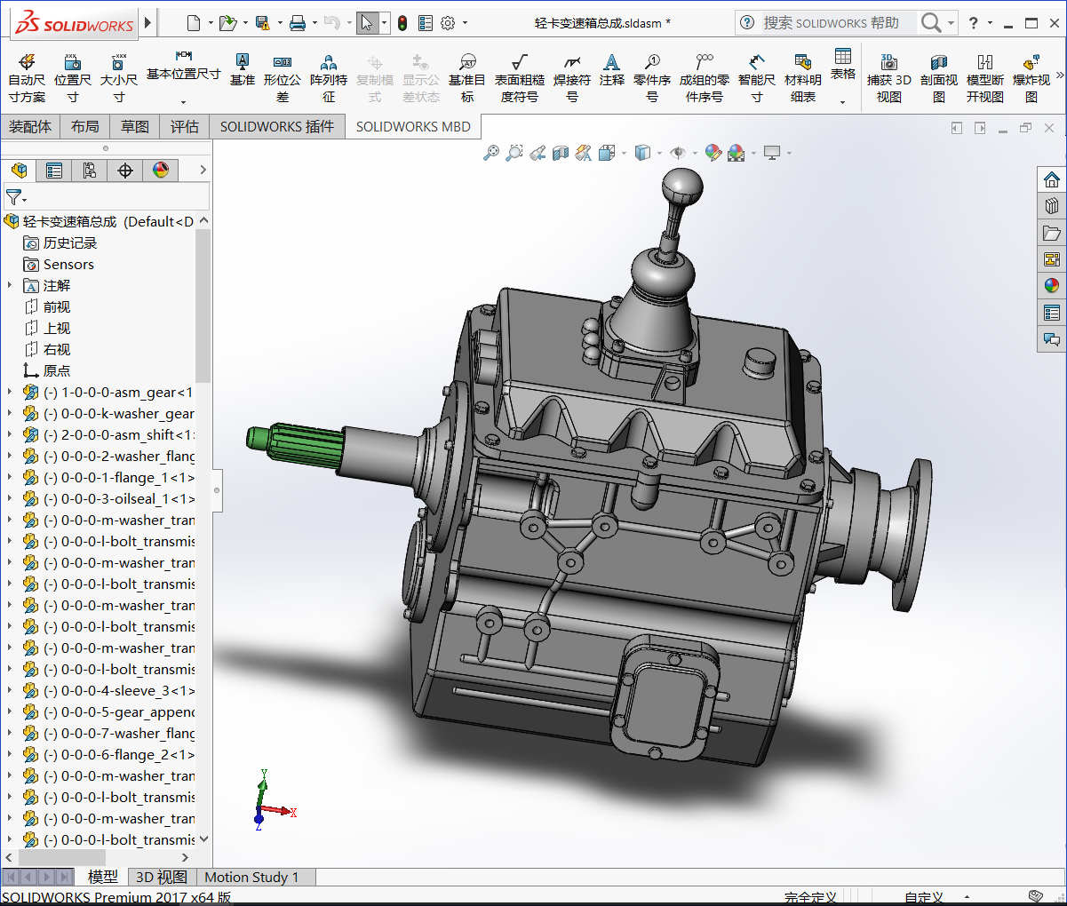Expand the 0-0-0-4-sleeve_3 tree node

[10, 690]
